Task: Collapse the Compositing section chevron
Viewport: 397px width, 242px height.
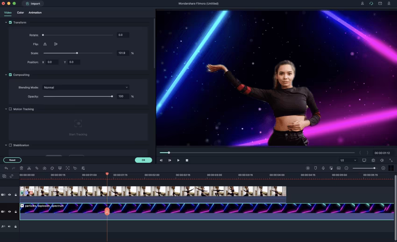Action: [x=6, y=75]
